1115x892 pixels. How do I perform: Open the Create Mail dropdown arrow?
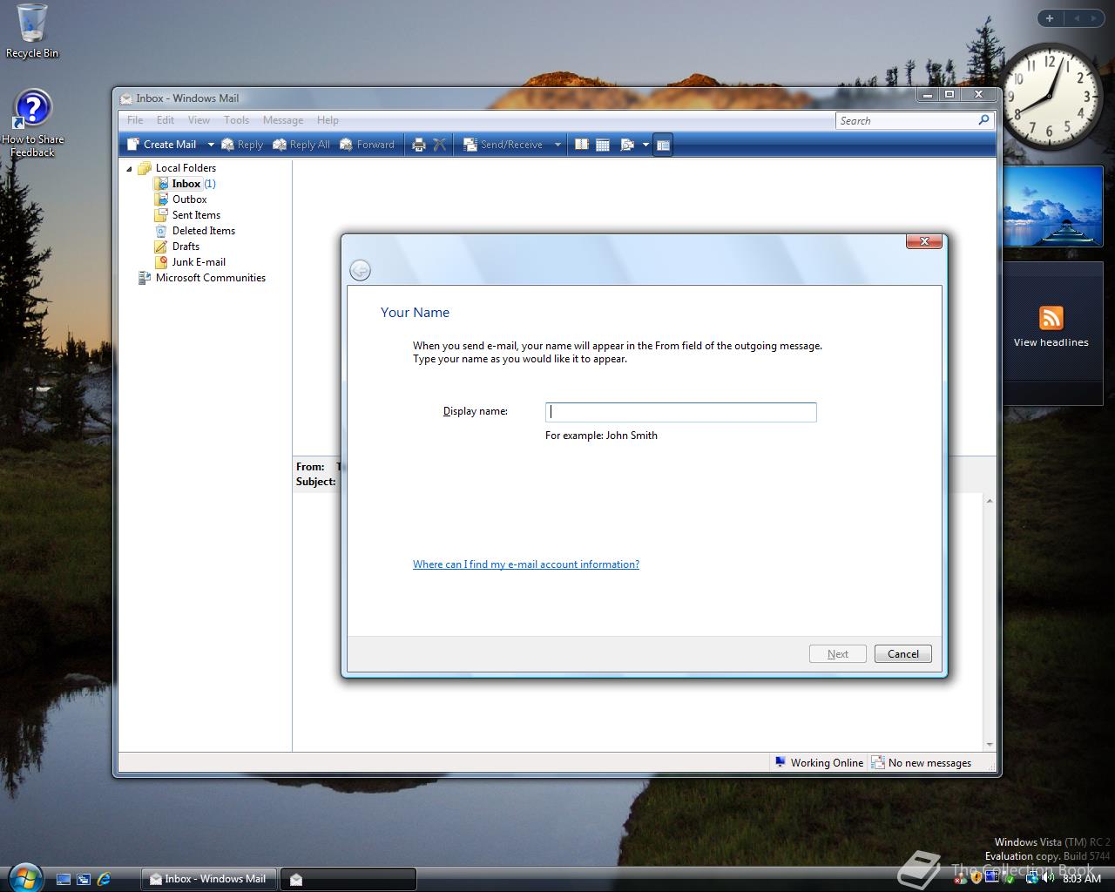[x=210, y=145]
